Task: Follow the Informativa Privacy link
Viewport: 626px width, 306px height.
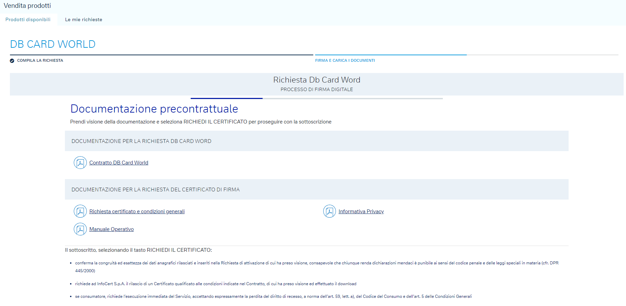Action: [x=361, y=212]
